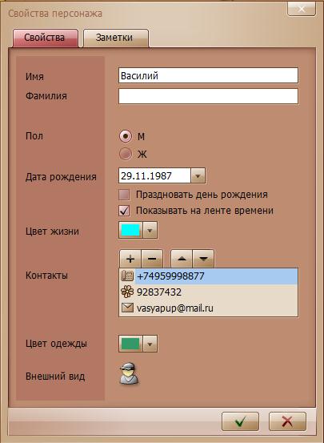Click the Имя field containing Василий
The height and width of the screenshot is (443, 324).
[208, 75]
